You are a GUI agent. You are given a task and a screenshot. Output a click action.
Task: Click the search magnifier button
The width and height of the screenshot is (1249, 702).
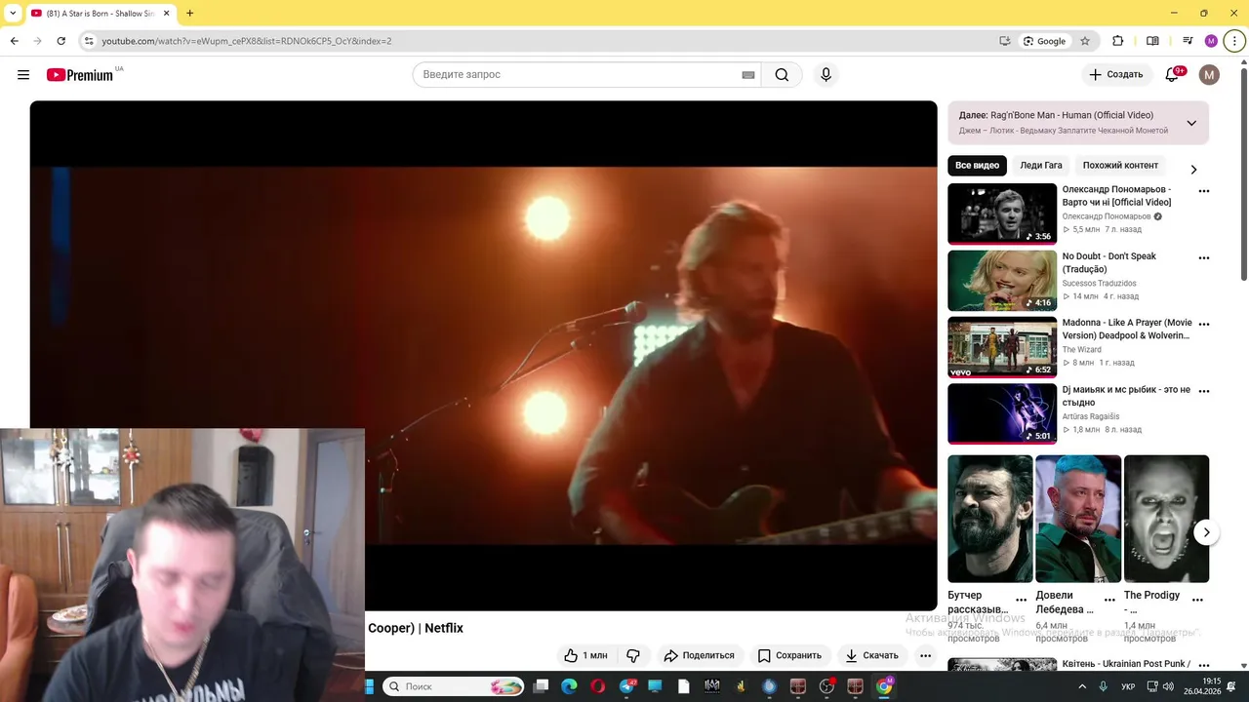tap(782, 74)
